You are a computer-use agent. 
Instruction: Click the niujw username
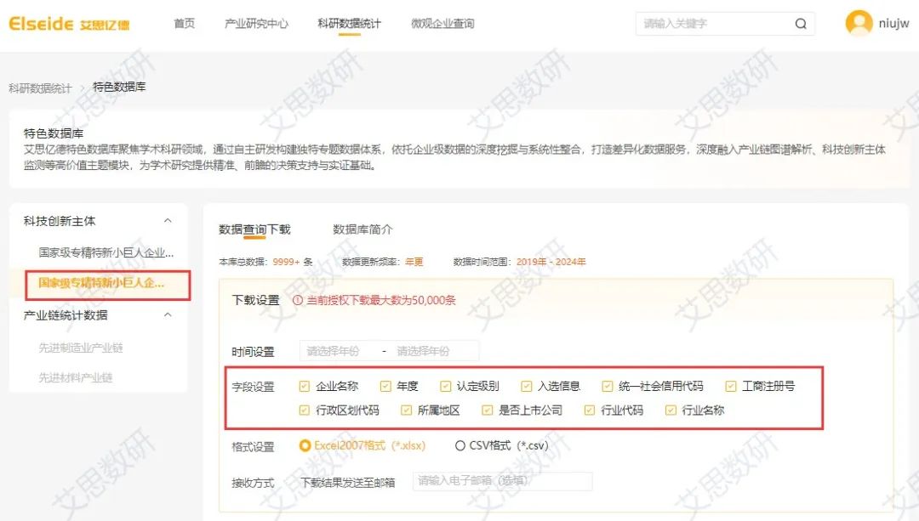[x=893, y=24]
